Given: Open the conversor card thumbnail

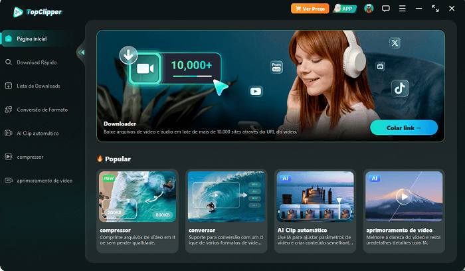Looking at the screenshot, I should 225,197.
